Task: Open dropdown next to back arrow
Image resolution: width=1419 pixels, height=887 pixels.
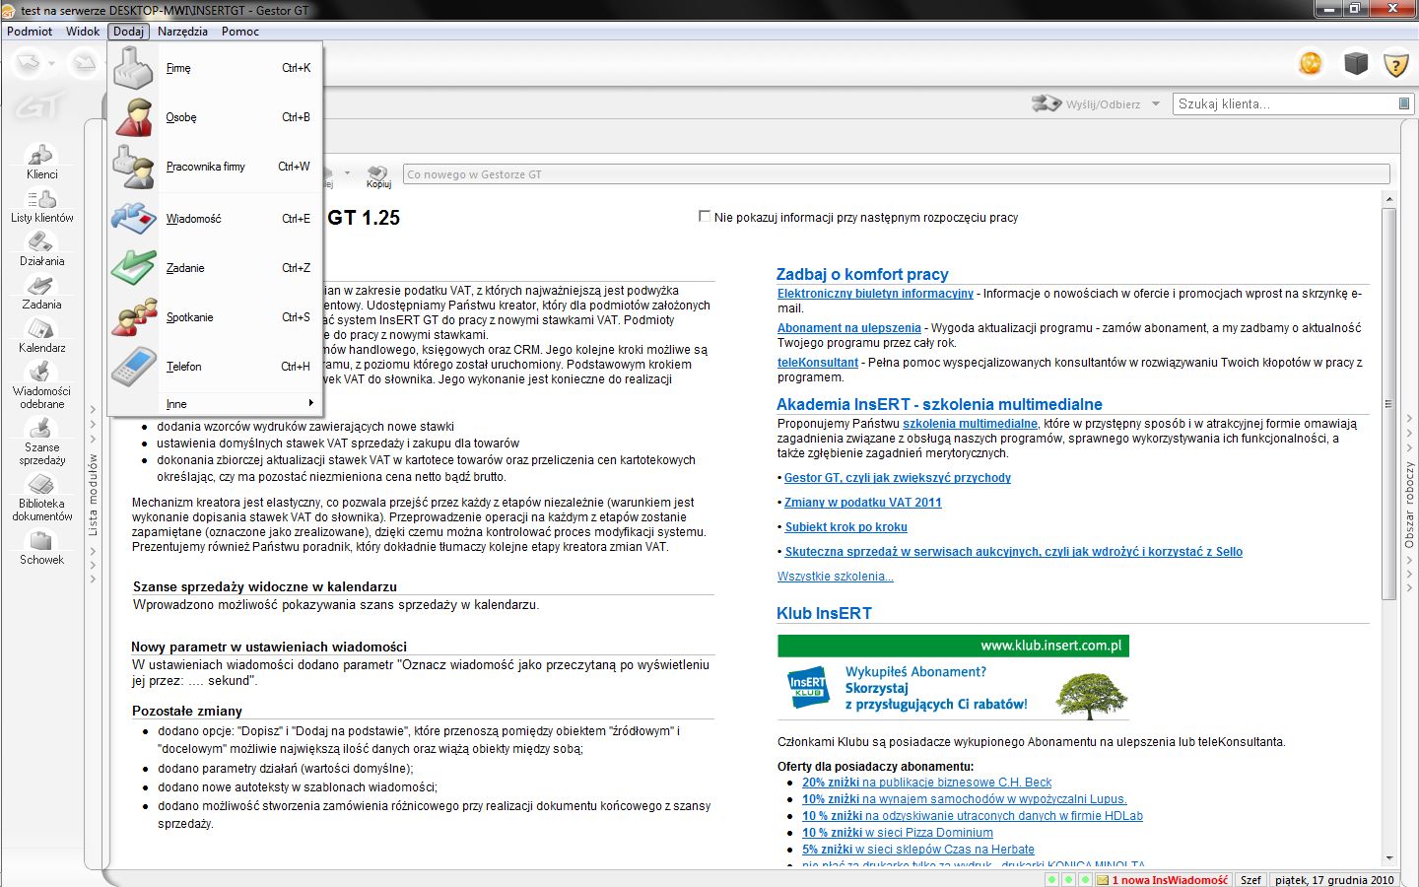Action: click(51, 65)
